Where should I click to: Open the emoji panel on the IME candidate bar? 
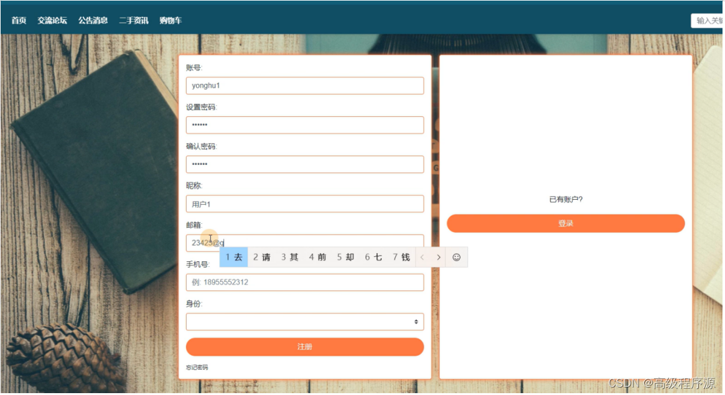(x=457, y=257)
